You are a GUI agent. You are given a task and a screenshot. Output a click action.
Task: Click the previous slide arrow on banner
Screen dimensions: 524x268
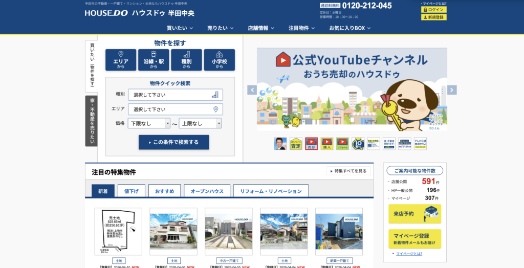[252, 90]
